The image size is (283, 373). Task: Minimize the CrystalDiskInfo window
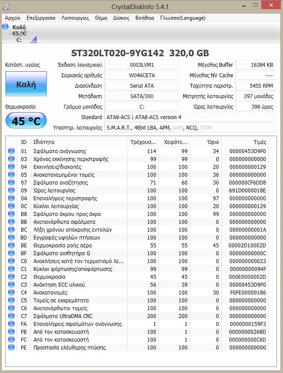pyautogui.click(x=244, y=6)
